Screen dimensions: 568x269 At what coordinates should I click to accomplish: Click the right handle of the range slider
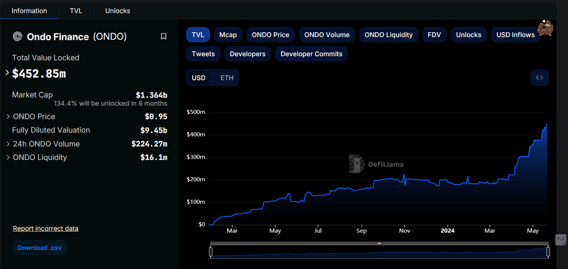pos(548,252)
